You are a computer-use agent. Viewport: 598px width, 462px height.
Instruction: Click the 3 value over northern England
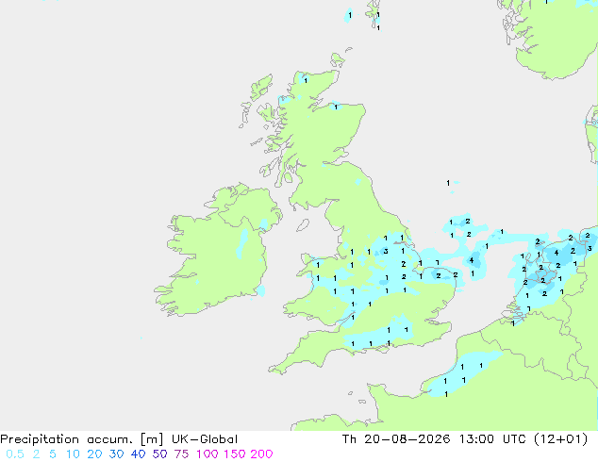(x=386, y=251)
